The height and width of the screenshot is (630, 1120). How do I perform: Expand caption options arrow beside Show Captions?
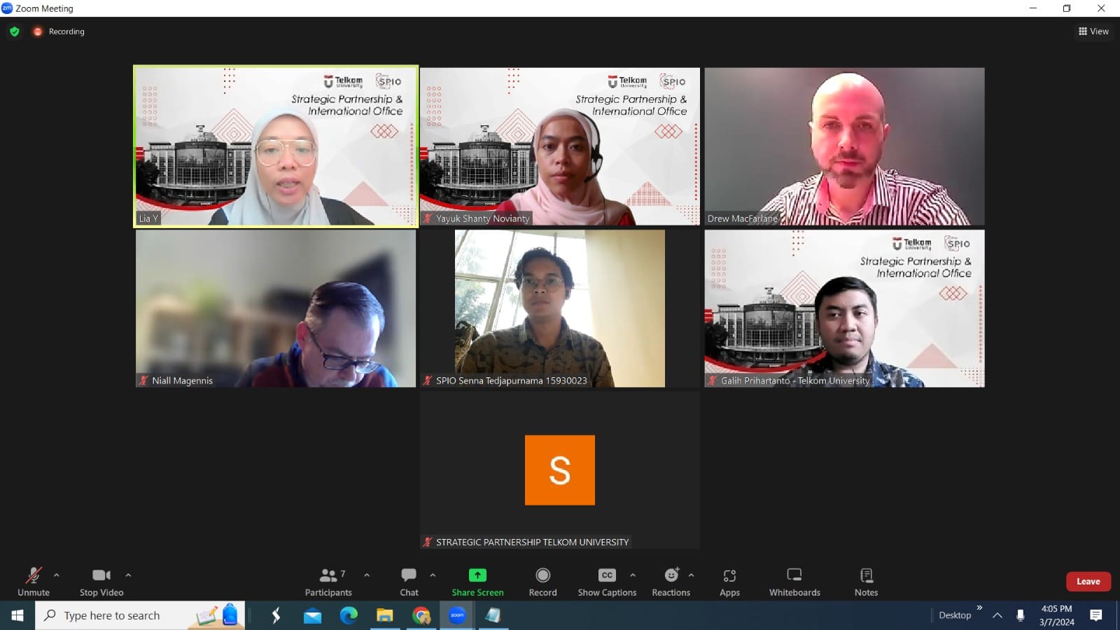633,575
